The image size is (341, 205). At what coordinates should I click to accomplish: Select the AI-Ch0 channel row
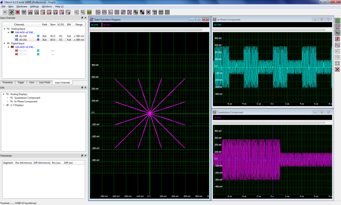tap(23, 36)
